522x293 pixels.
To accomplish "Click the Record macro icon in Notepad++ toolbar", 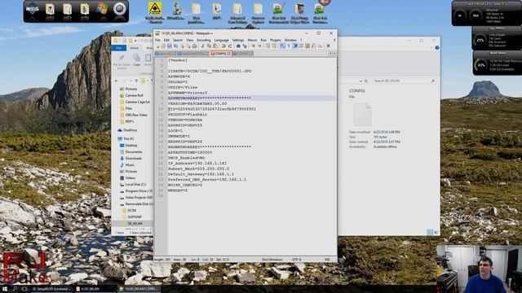I will point(328,46).
